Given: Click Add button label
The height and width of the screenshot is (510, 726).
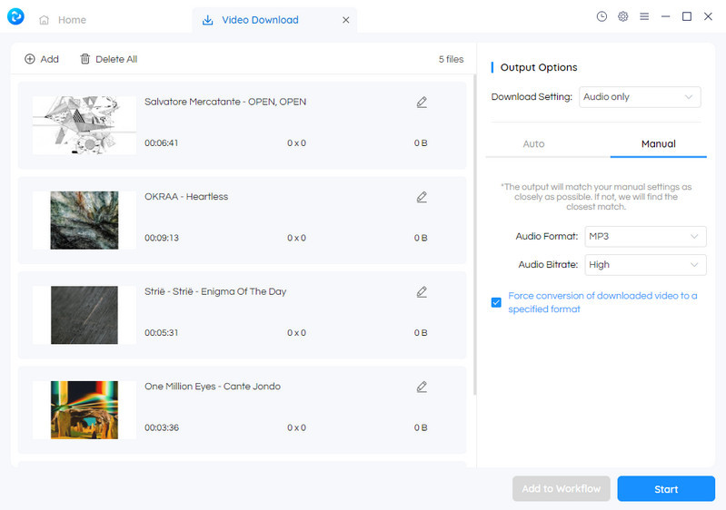Looking at the screenshot, I should (50, 59).
